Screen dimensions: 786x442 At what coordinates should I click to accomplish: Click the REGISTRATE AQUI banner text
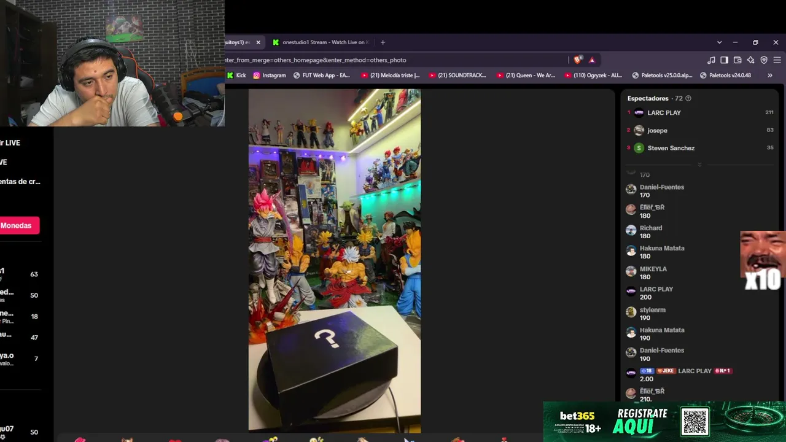(642, 421)
